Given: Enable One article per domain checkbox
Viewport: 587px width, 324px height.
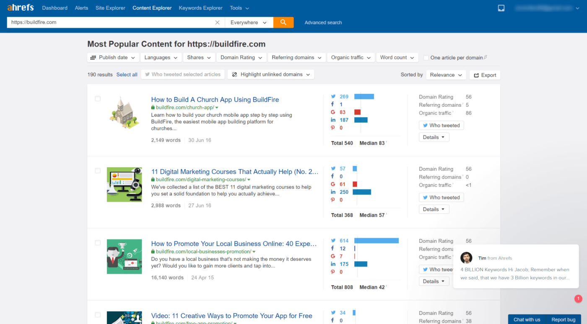Looking at the screenshot, I should point(426,58).
